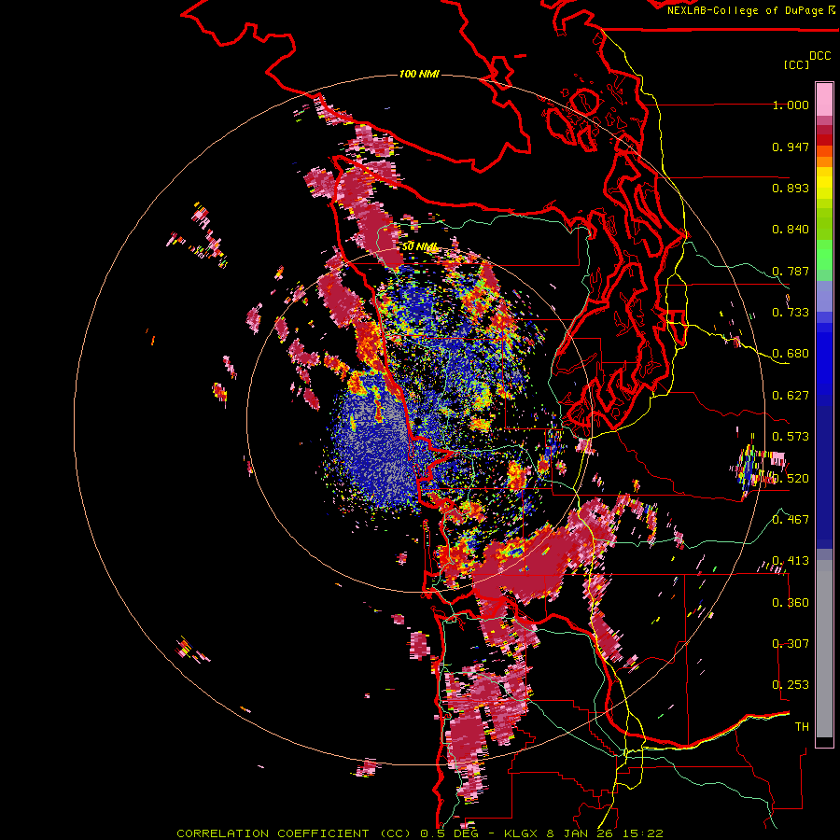Screen dimensions: 840x840
Task: Click the 50 NMI range ring label
Action: point(420,247)
